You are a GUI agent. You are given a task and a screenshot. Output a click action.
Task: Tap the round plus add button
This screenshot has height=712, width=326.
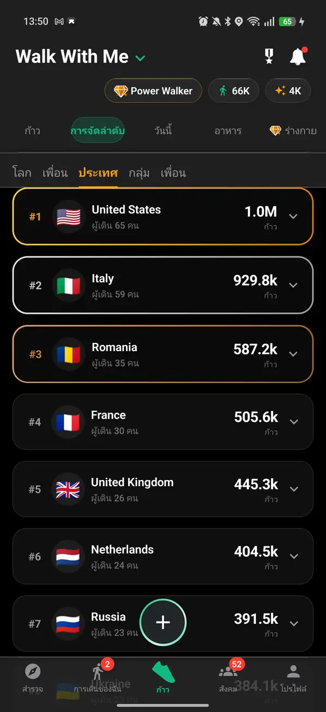163,622
